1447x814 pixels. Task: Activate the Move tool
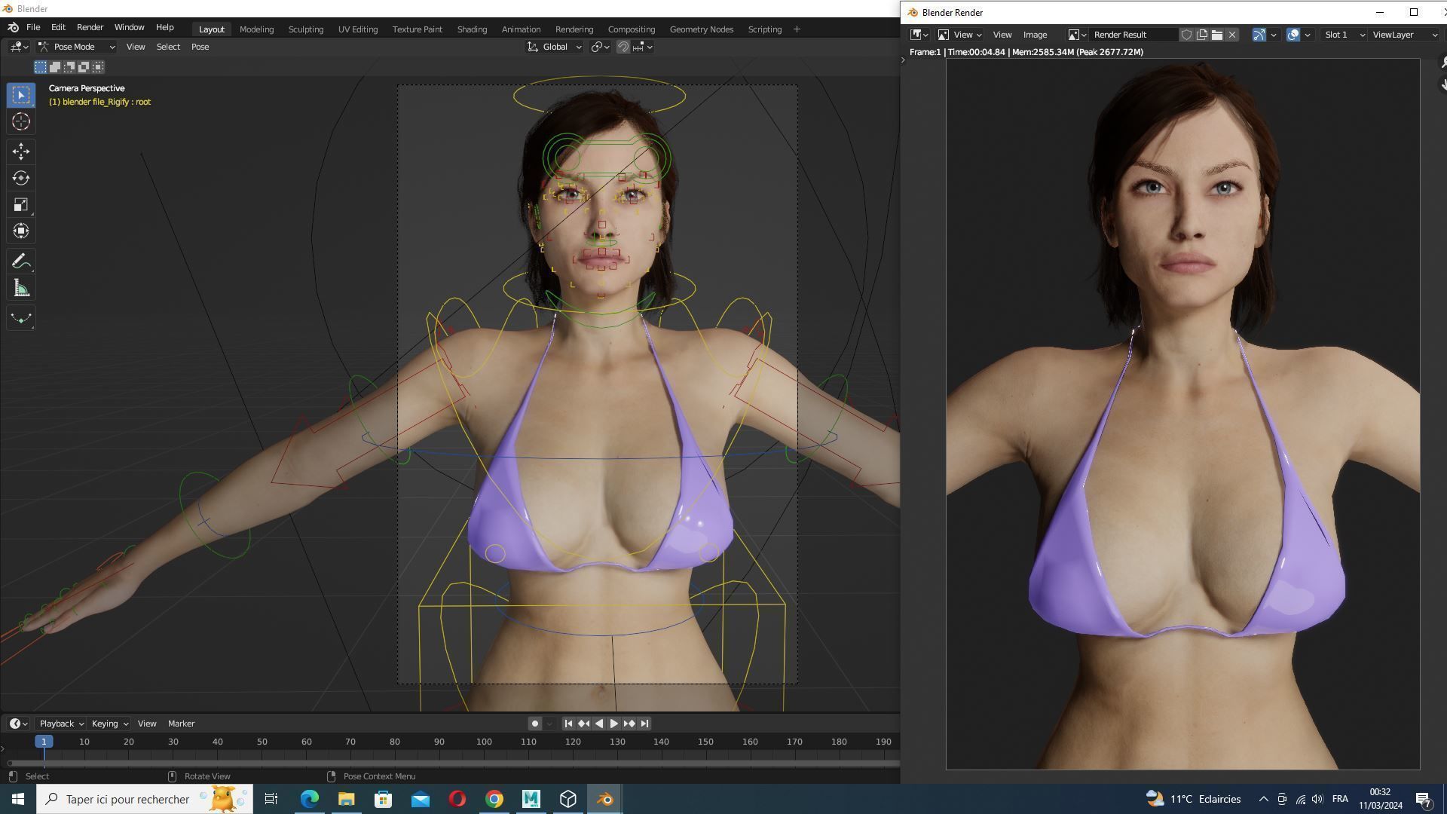[x=20, y=151]
